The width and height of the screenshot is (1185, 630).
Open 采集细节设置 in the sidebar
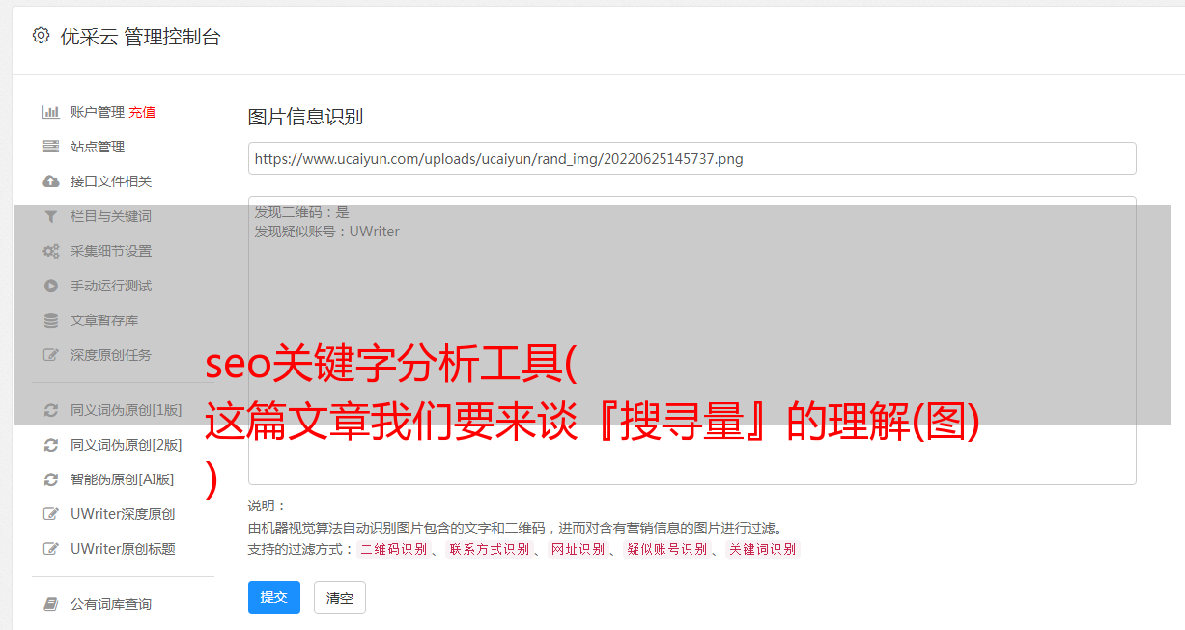110,251
